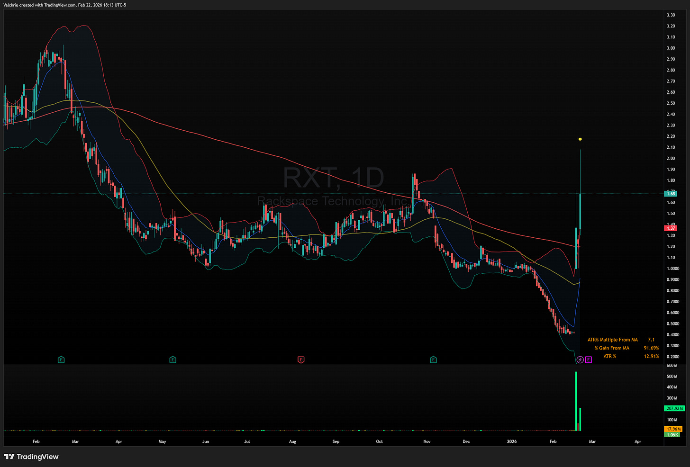Viewport: 690px width, 467px height.
Task: Click the Oct label on the time axis
Action: [x=379, y=441]
